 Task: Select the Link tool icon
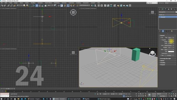9,6
